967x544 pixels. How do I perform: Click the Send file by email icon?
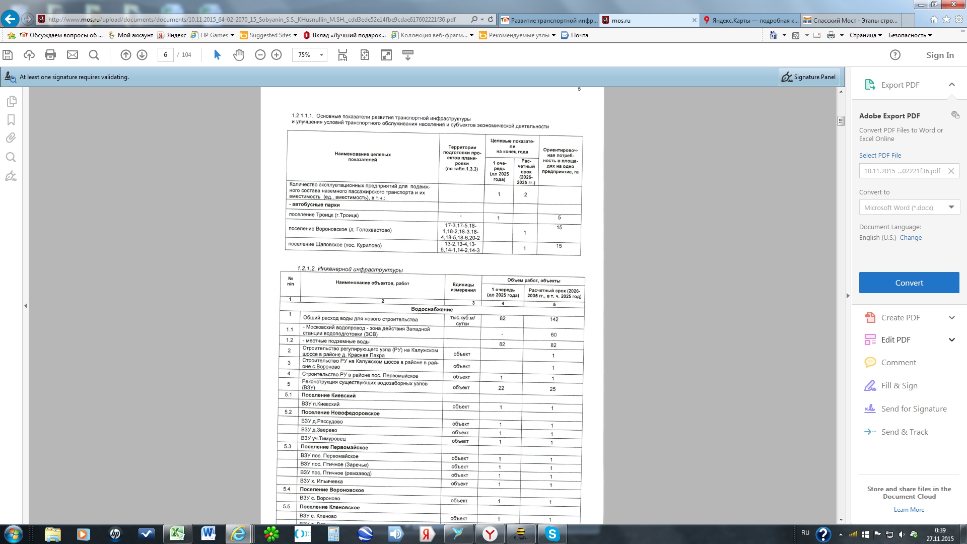pyautogui.click(x=73, y=55)
